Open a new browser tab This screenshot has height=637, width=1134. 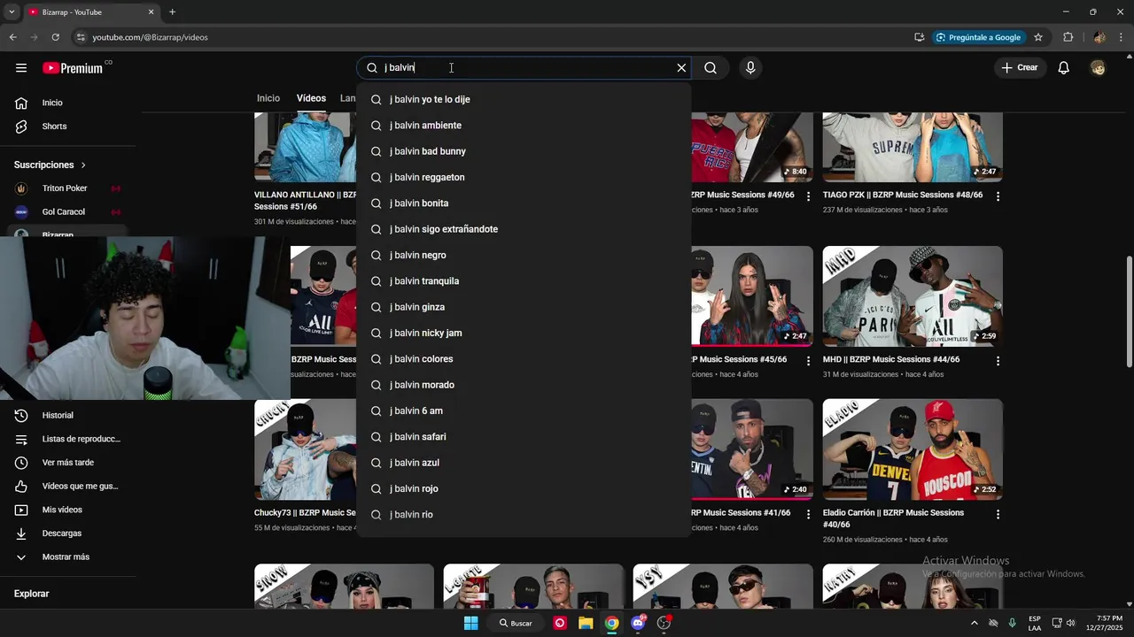coord(172,12)
